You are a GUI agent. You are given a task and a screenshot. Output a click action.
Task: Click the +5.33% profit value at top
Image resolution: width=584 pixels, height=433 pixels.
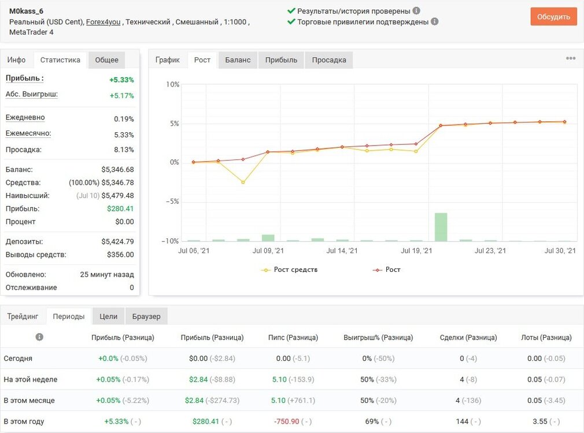121,80
